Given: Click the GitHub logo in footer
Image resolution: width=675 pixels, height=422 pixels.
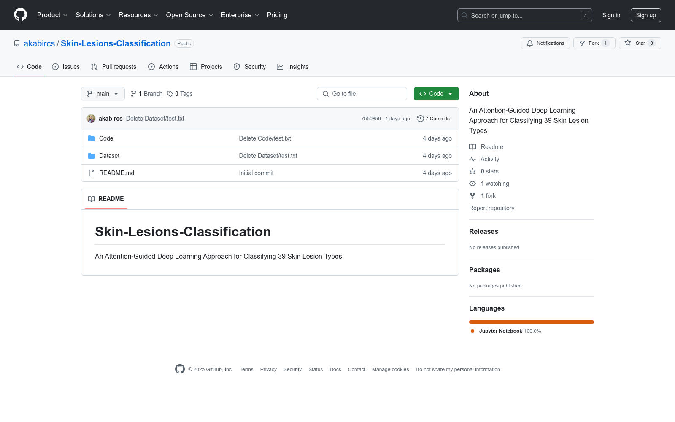Looking at the screenshot, I should [180, 369].
